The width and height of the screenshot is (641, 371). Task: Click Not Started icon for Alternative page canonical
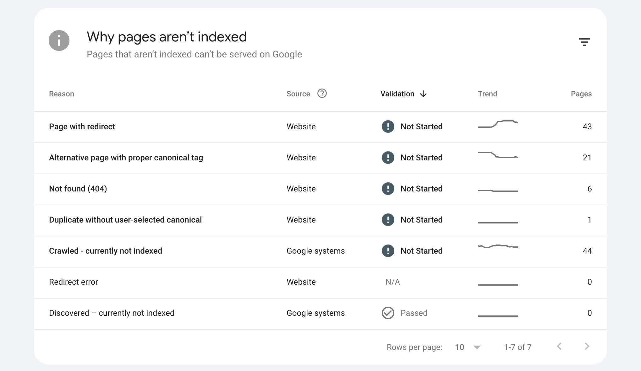coord(388,158)
